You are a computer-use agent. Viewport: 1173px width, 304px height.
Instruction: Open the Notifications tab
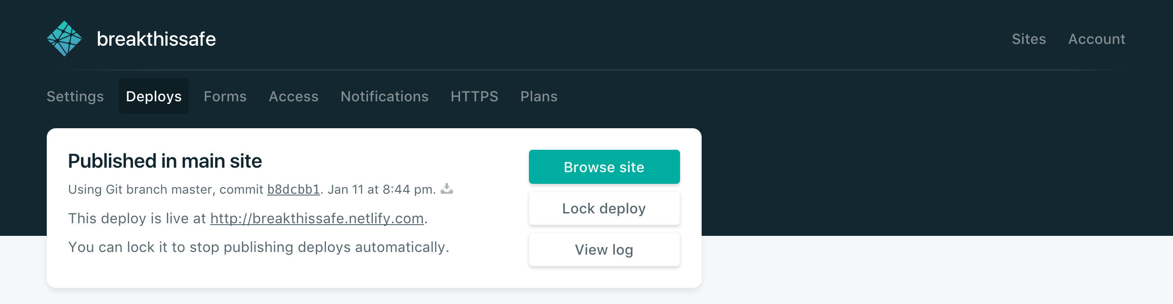[x=384, y=96]
